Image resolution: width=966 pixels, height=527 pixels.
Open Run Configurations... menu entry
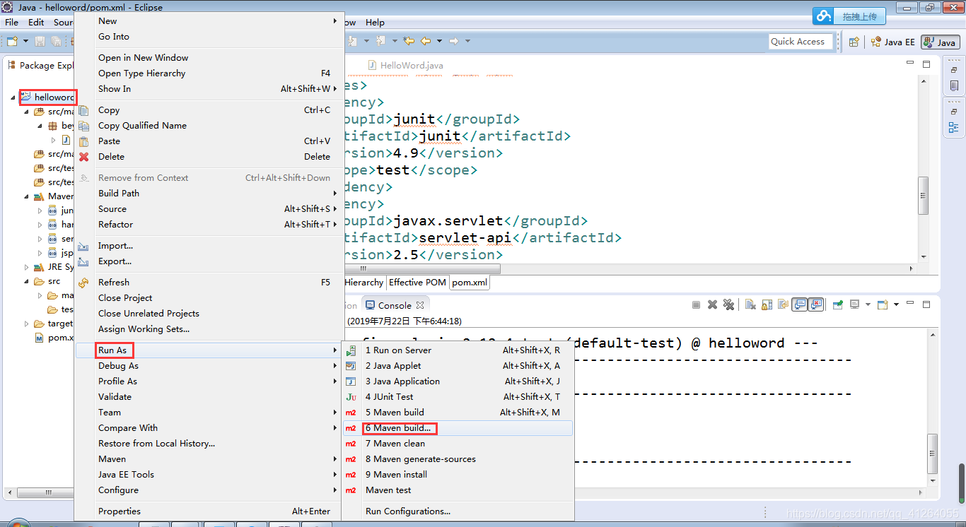coord(458,511)
